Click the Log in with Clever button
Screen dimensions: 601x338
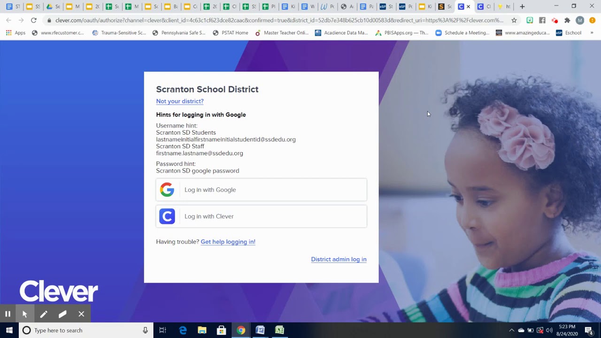[x=261, y=216]
